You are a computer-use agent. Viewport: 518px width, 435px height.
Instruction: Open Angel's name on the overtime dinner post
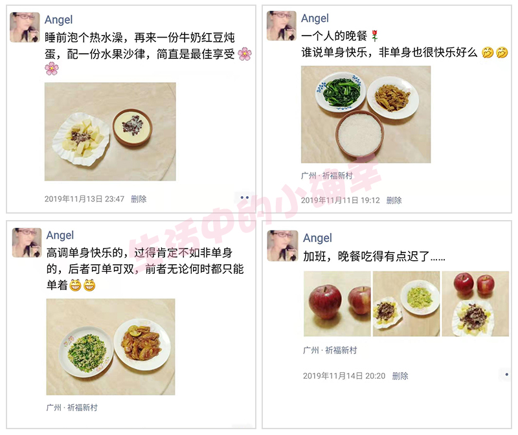coord(317,238)
